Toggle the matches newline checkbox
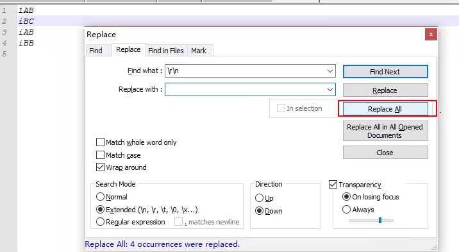 (x=178, y=222)
